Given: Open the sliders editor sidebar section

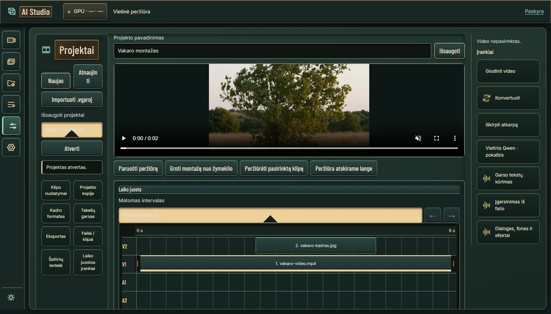Looking at the screenshot, I should (11, 126).
